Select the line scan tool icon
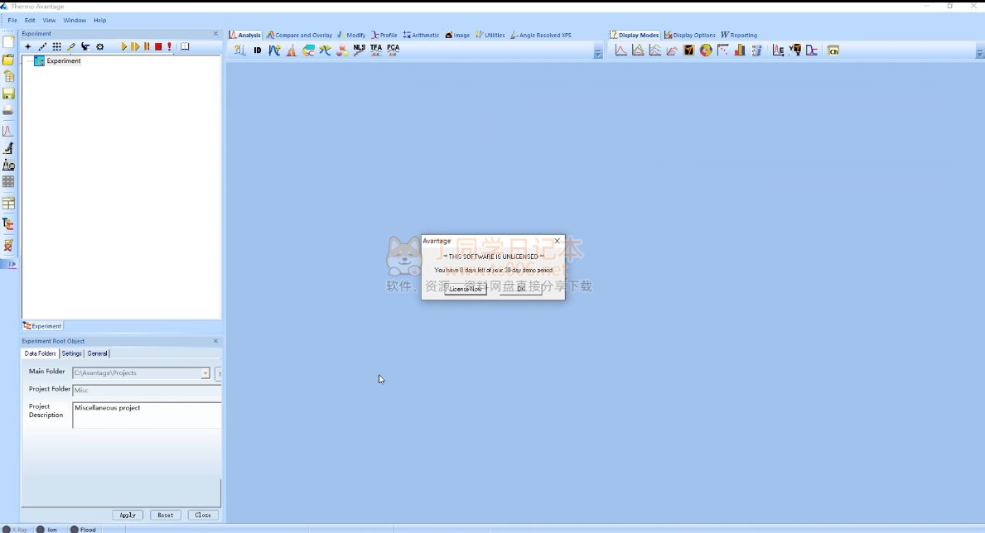985x533 pixels. (x=42, y=46)
